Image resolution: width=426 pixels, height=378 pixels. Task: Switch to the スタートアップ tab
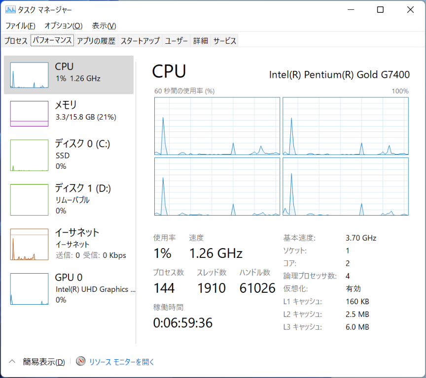click(140, 41)
